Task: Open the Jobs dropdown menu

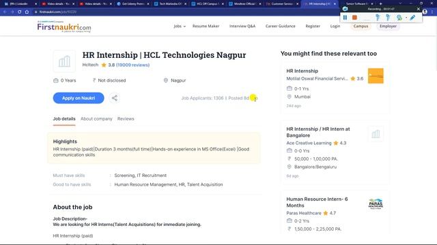Action: point(180,26)
